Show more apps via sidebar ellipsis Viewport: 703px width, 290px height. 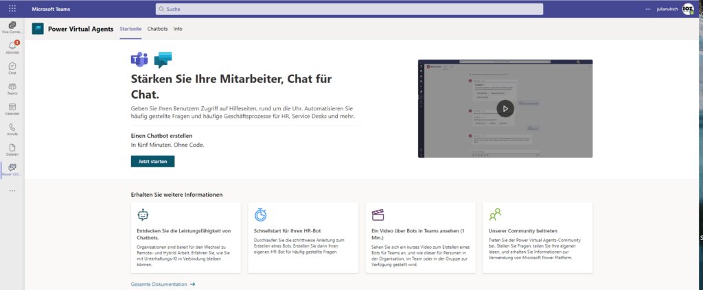tap(12, 191)
